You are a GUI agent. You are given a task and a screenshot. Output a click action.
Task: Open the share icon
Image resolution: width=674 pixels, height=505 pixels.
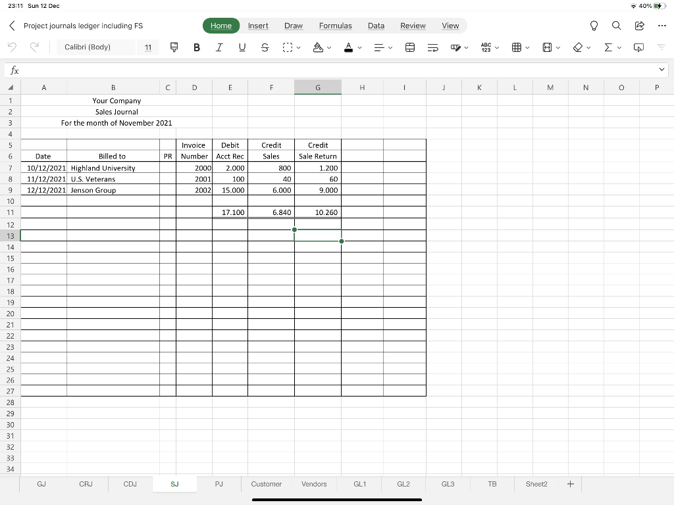click(640, 26)
